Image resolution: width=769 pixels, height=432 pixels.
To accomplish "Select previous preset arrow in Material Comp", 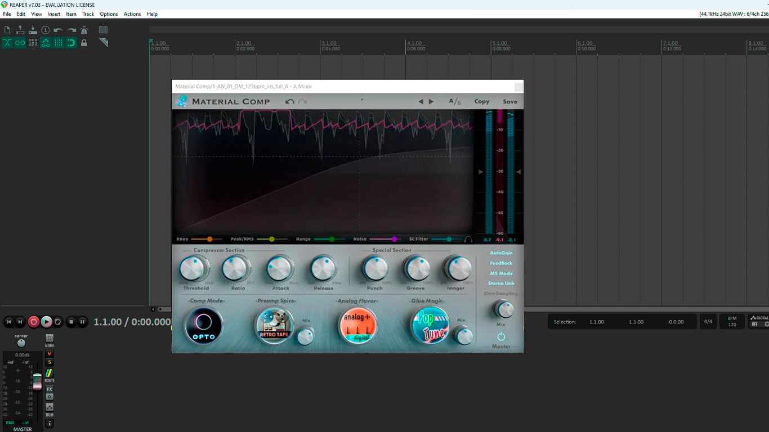I will [x=421, y=102].
